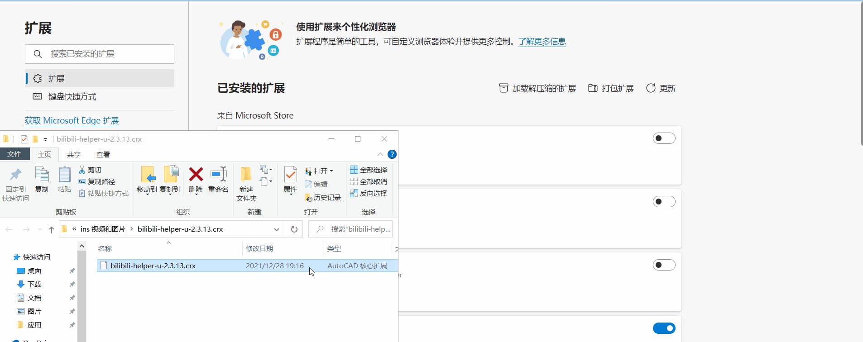Switch to View (查看) ribbon tab
This screenshot has height=342, width=863.
tap(103, 154)
